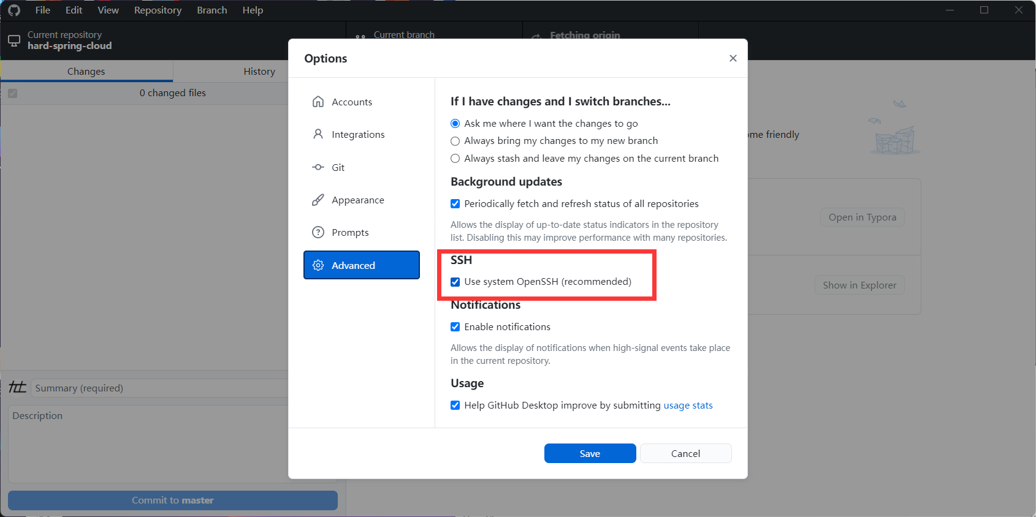Expand the Current branch dropdown
The height and width of the screenshot is (517, 1036).
pos(434,31)
